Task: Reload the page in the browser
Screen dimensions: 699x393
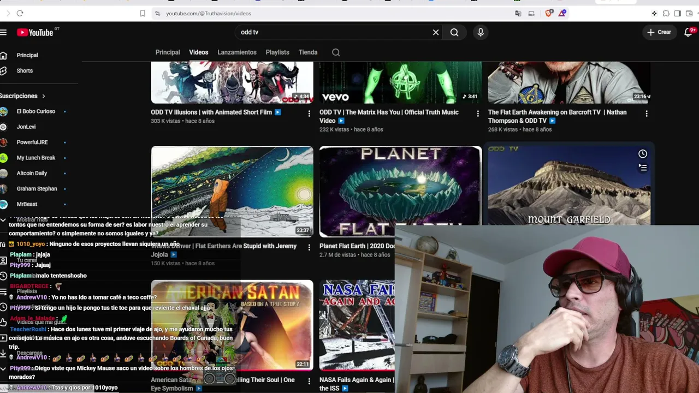Action: coord(20,13)
